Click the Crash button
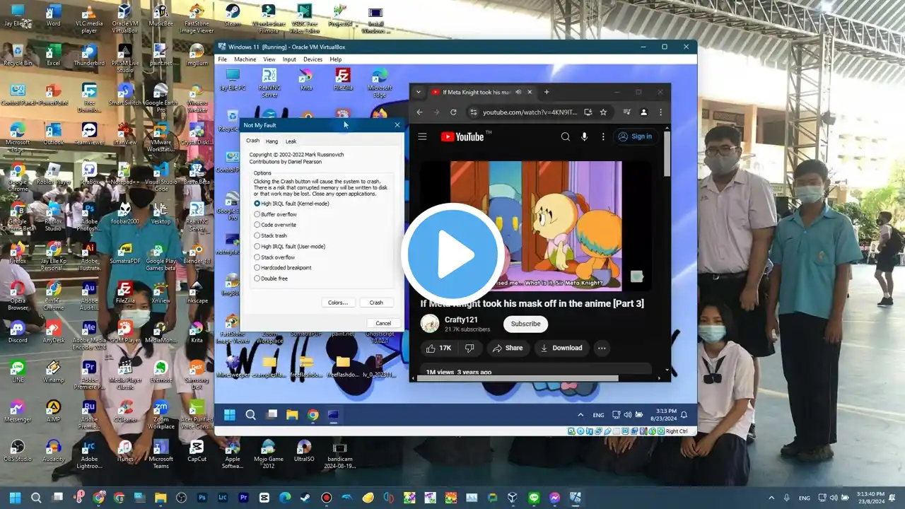Viewport: 905px width, 509px height. (x=376, y=303)
